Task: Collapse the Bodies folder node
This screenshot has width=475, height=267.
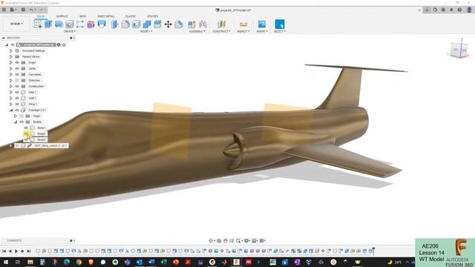Action: click(16, 122)
